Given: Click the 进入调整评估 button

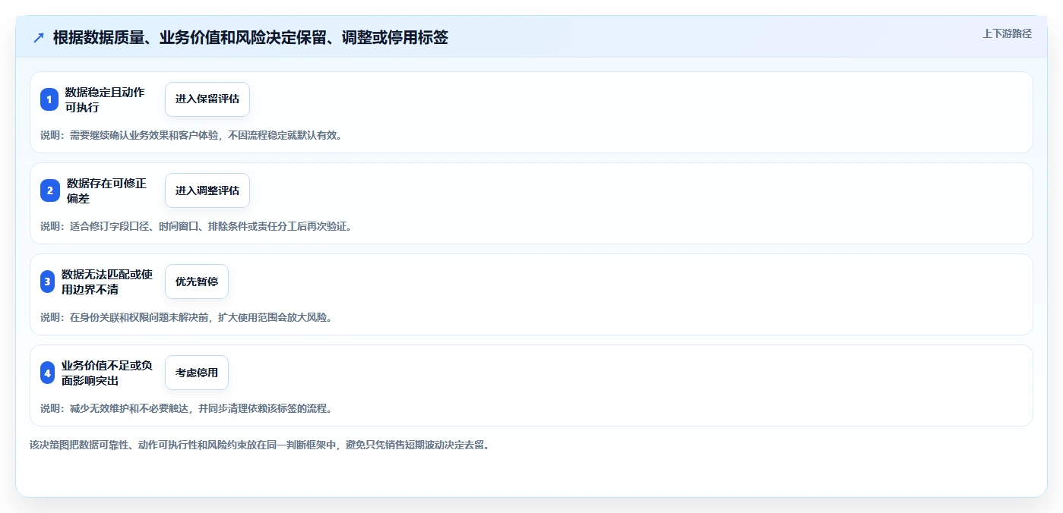Looking at the screenshot, I should (x=207, y=190).
